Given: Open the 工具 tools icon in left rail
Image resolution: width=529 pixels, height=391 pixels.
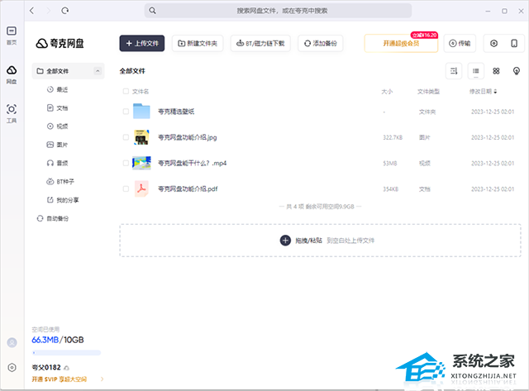Looking at the screenshot, I should coord(12,112).
